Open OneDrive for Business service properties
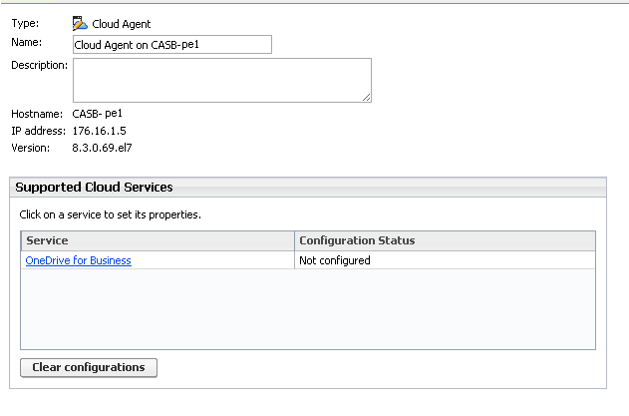The image size is (629, 416). [78, 260]
